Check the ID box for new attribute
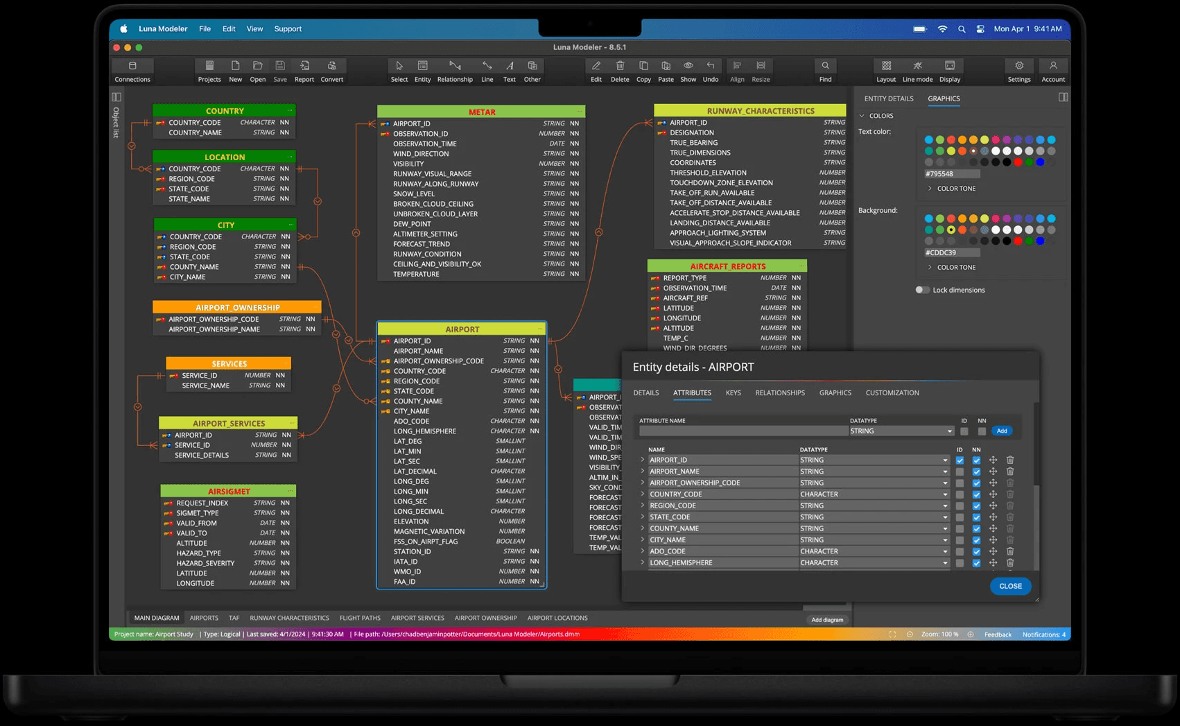Image resolution: width=1180 pixels, height=726 pixels. tap(964, 431)
